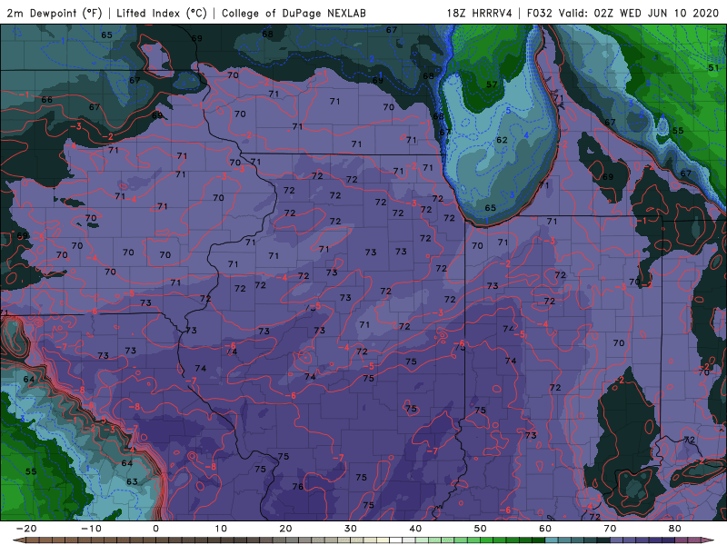Click the 60 label on the color scale
Viewport: 727px width, 545px height.
(x=545, y=529)
